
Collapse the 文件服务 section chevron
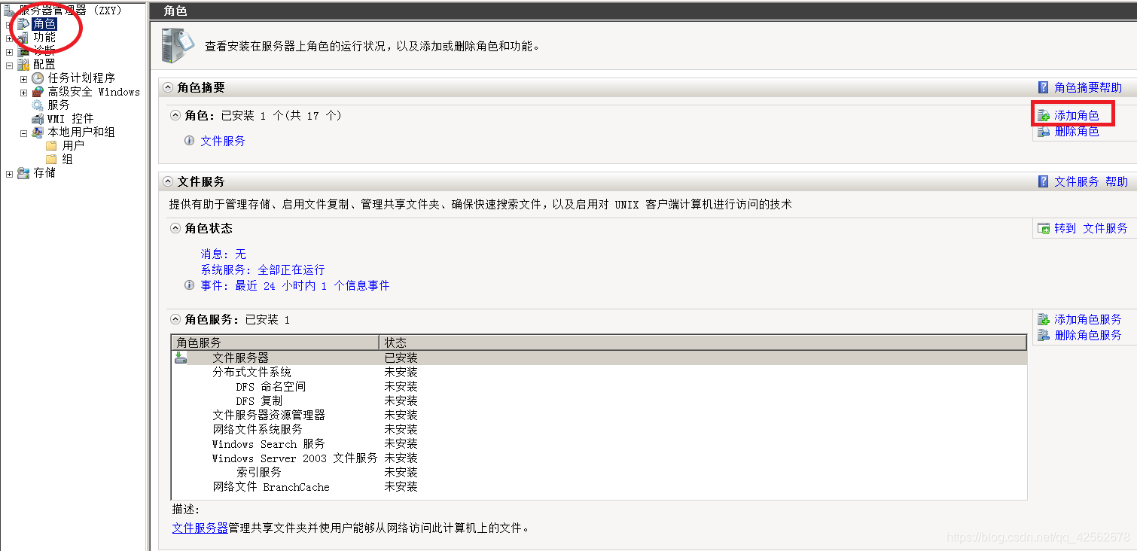(168, 181)
